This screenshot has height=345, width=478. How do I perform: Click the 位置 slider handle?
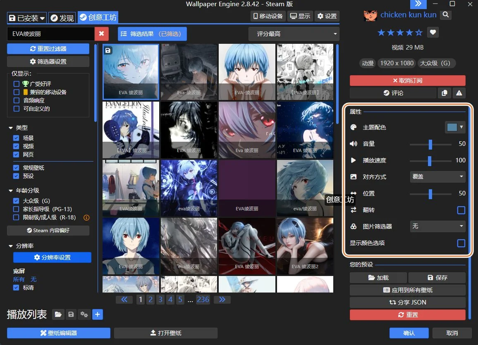pos(430,194)
